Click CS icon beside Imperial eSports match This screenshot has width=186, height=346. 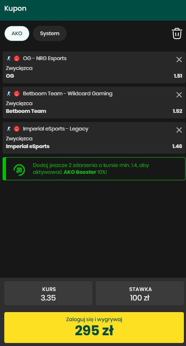9,129
